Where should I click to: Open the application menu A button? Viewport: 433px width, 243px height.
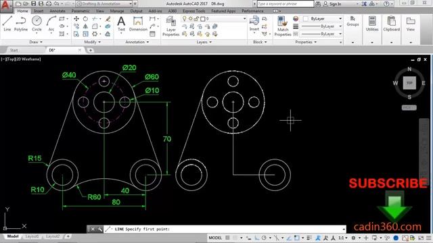click(x=6, y=6)
